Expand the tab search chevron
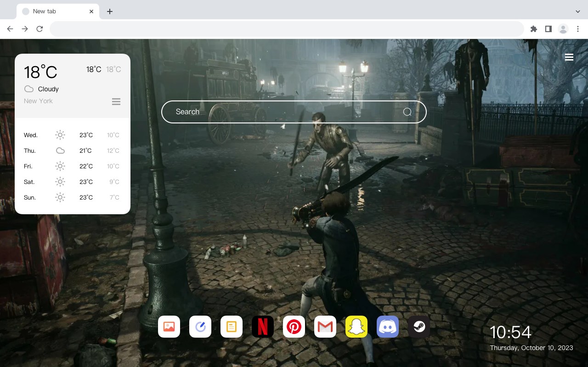 click(578, 11)
